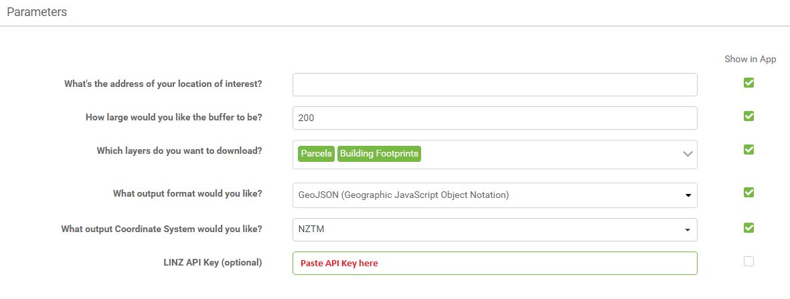Expand the layers list chevron
This screenshot has height=299, width=790.
687,154
